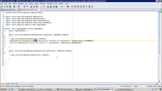Open the Edit menu
The width and height of the screenshot is (162, 91).
point(6,4)
